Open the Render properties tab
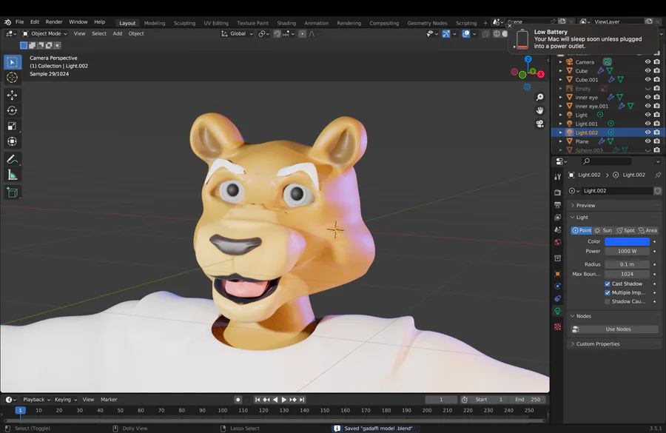The image size is (666, 433). click(x=558, y=192)
